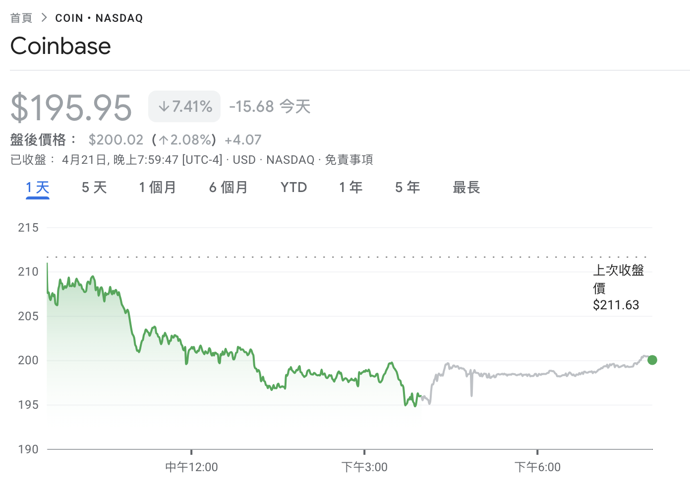Screen dimensions: 690x484
Task: Switch to the 5 天 range tab
Action: (x=94, y=188)
